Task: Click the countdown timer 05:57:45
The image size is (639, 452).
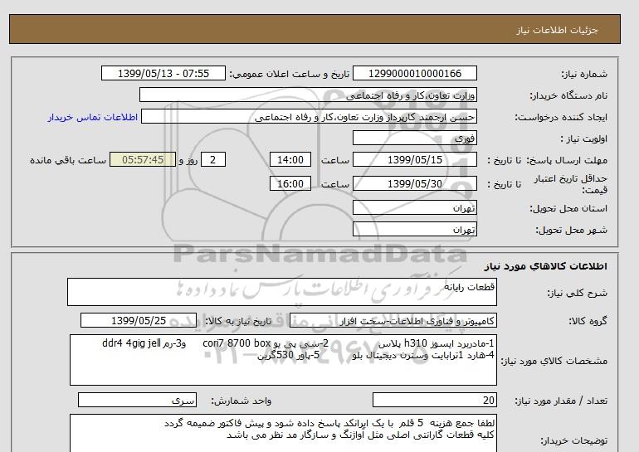Action: (143, 159)
